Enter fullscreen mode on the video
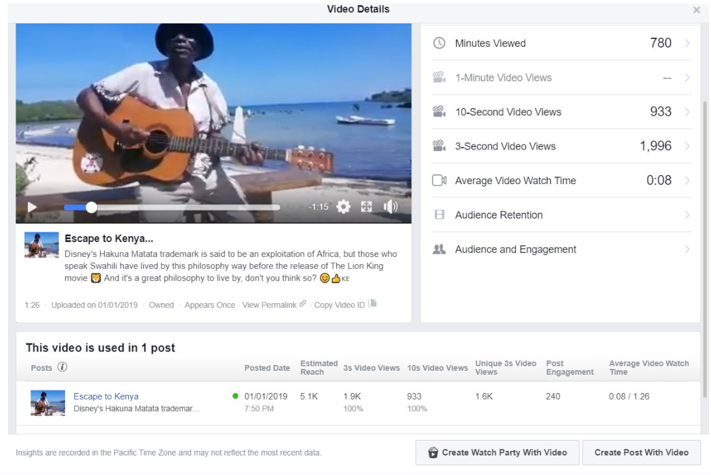Viewport: 711px width, 475px height. pos(366,207)
